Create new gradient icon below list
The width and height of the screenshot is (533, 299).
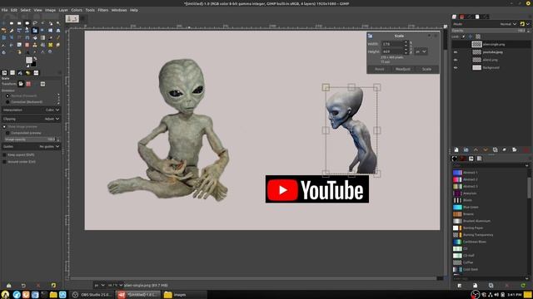475,286
